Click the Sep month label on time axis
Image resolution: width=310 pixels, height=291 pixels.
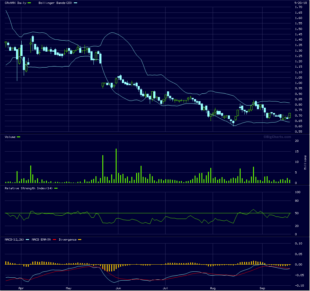pyautogui.click(x=262, y=288)
